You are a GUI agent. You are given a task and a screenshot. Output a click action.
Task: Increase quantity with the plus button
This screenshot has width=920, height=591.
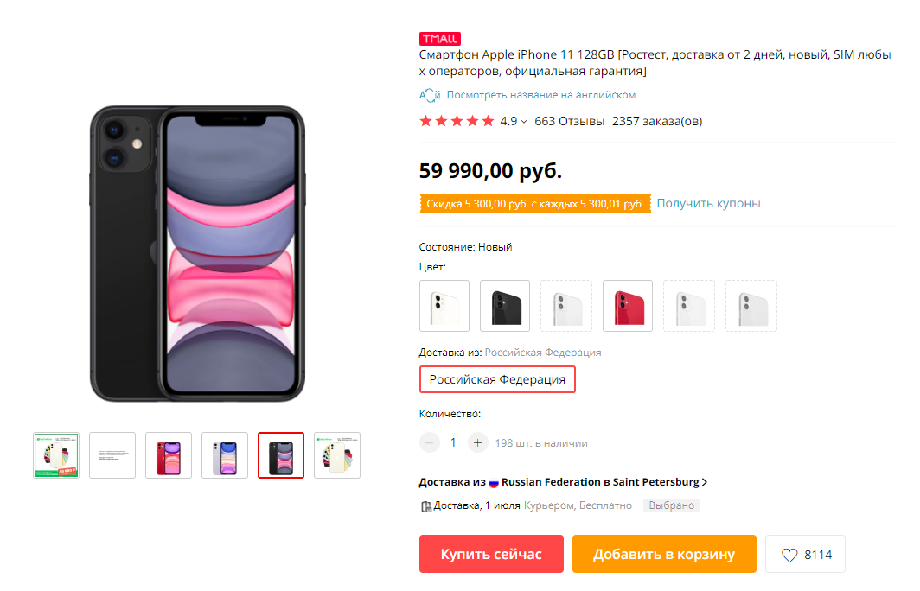click(478, 443)
